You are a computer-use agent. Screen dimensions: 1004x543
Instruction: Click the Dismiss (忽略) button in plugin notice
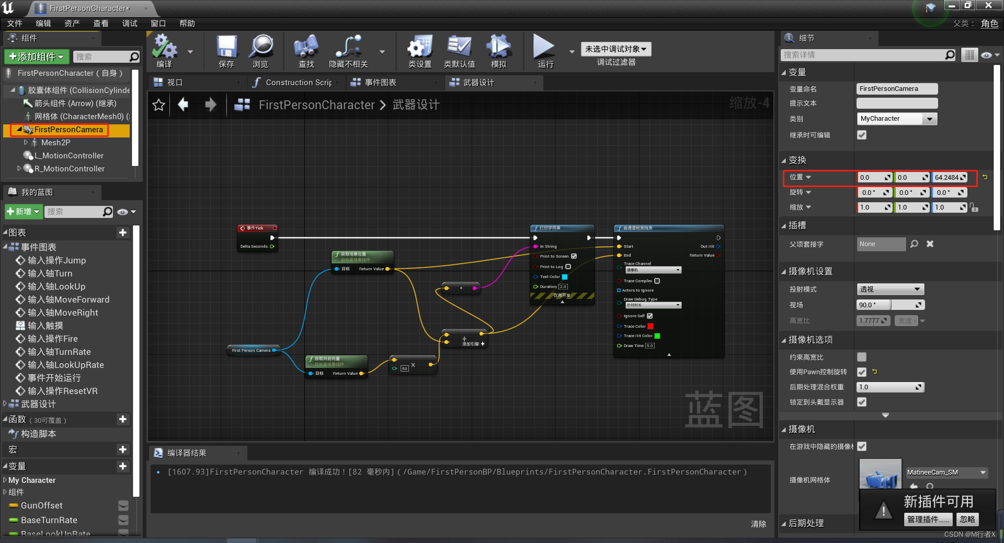tap(967, 519)
